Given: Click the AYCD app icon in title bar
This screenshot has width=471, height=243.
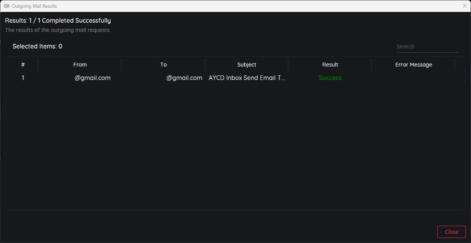Looking at the screenshot, I should tap(7, 6).
